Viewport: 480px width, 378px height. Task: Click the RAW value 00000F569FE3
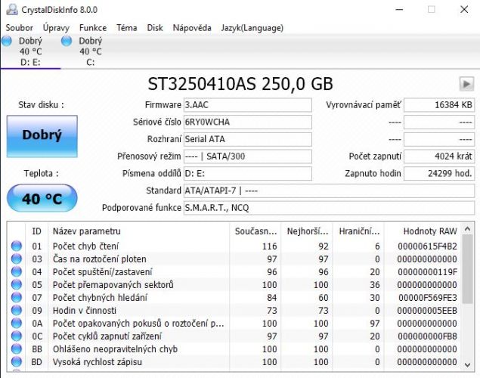[x=428, y=298]
